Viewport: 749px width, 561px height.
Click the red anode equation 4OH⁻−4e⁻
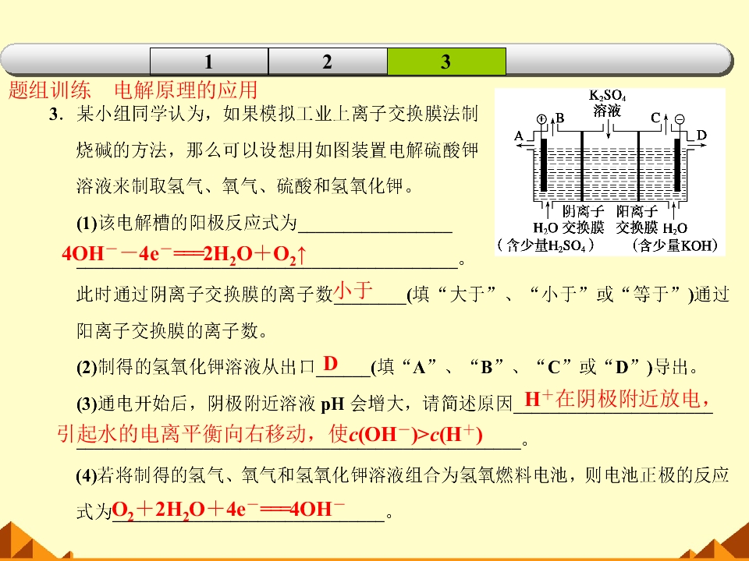pos(184,254)
